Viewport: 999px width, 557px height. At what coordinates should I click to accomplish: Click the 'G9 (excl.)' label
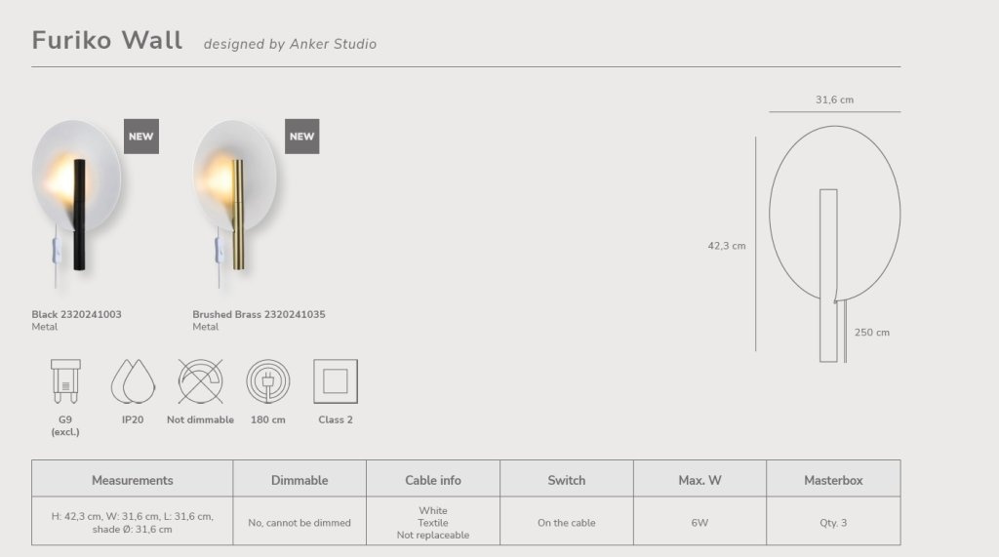point(65,425)
